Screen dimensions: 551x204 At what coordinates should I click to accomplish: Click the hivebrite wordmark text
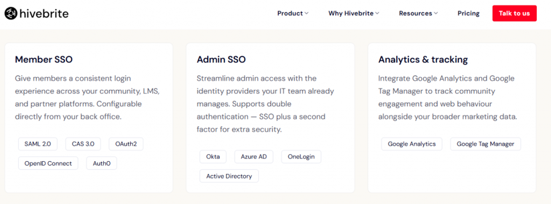(44, 13)
